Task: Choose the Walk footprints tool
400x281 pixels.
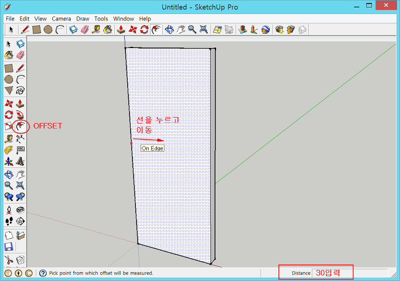Action: [x=9, y=221]
